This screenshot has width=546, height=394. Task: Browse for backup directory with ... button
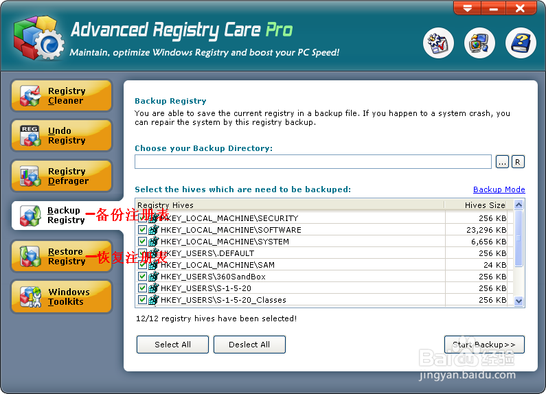[502, 162]
